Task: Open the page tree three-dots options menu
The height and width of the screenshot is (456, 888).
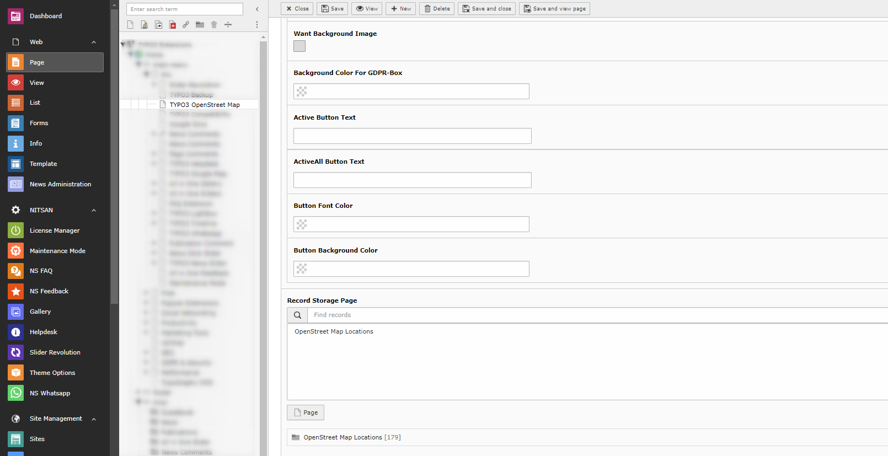Action: tap(256, 24)
